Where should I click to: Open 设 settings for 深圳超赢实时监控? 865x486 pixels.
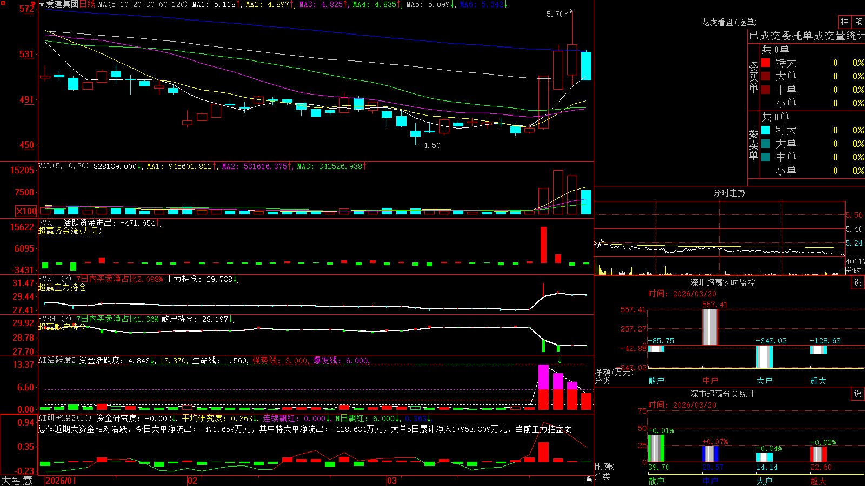858,282
